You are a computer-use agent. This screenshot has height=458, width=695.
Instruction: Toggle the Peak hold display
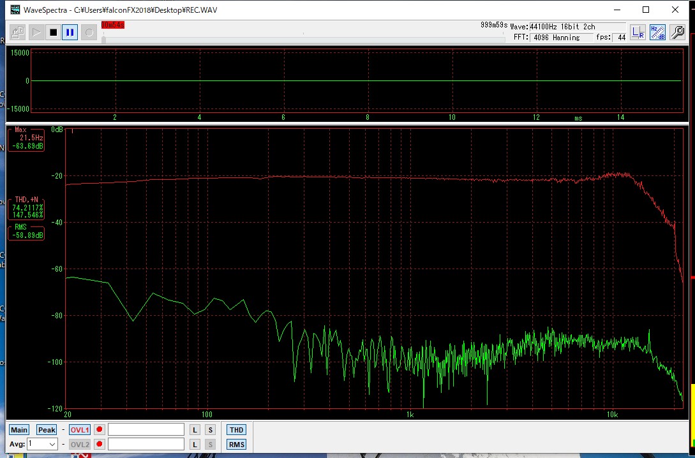tap(47, 430)
